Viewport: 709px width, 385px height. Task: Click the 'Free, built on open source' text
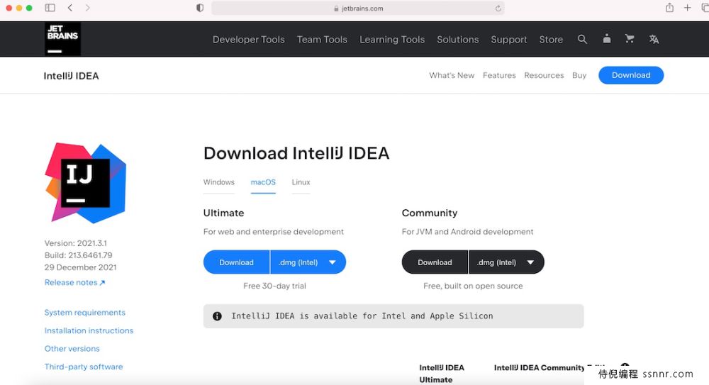(x=473, y=286)
